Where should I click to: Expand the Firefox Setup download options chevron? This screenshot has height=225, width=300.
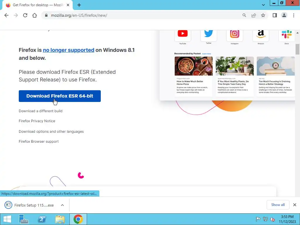pos(62,205)
